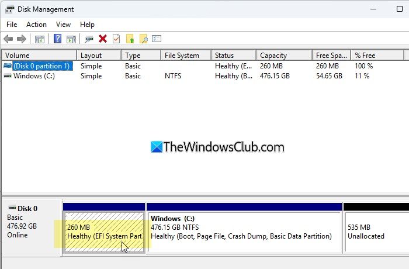Click the Connect/Rescan disk toolbar icon
Screen dimensions: 409x269
[x=89, y=39]
